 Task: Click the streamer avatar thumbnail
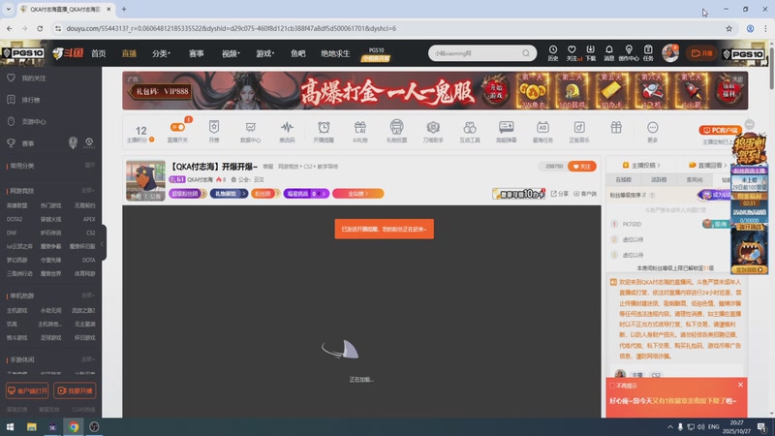click(x=145, y=180)
